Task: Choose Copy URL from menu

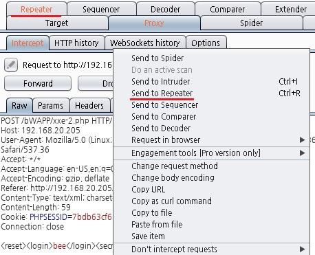Action: coord(211,190)
